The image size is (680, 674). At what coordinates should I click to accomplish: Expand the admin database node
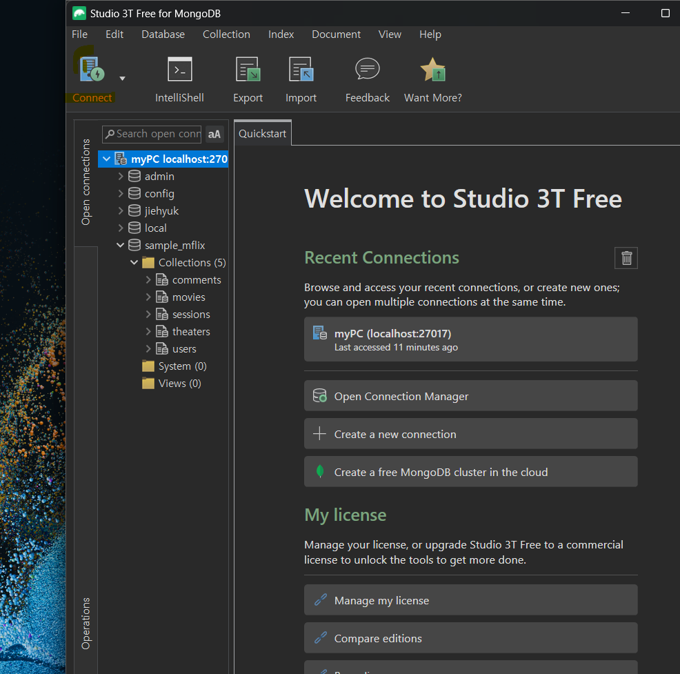coord(121,177)
